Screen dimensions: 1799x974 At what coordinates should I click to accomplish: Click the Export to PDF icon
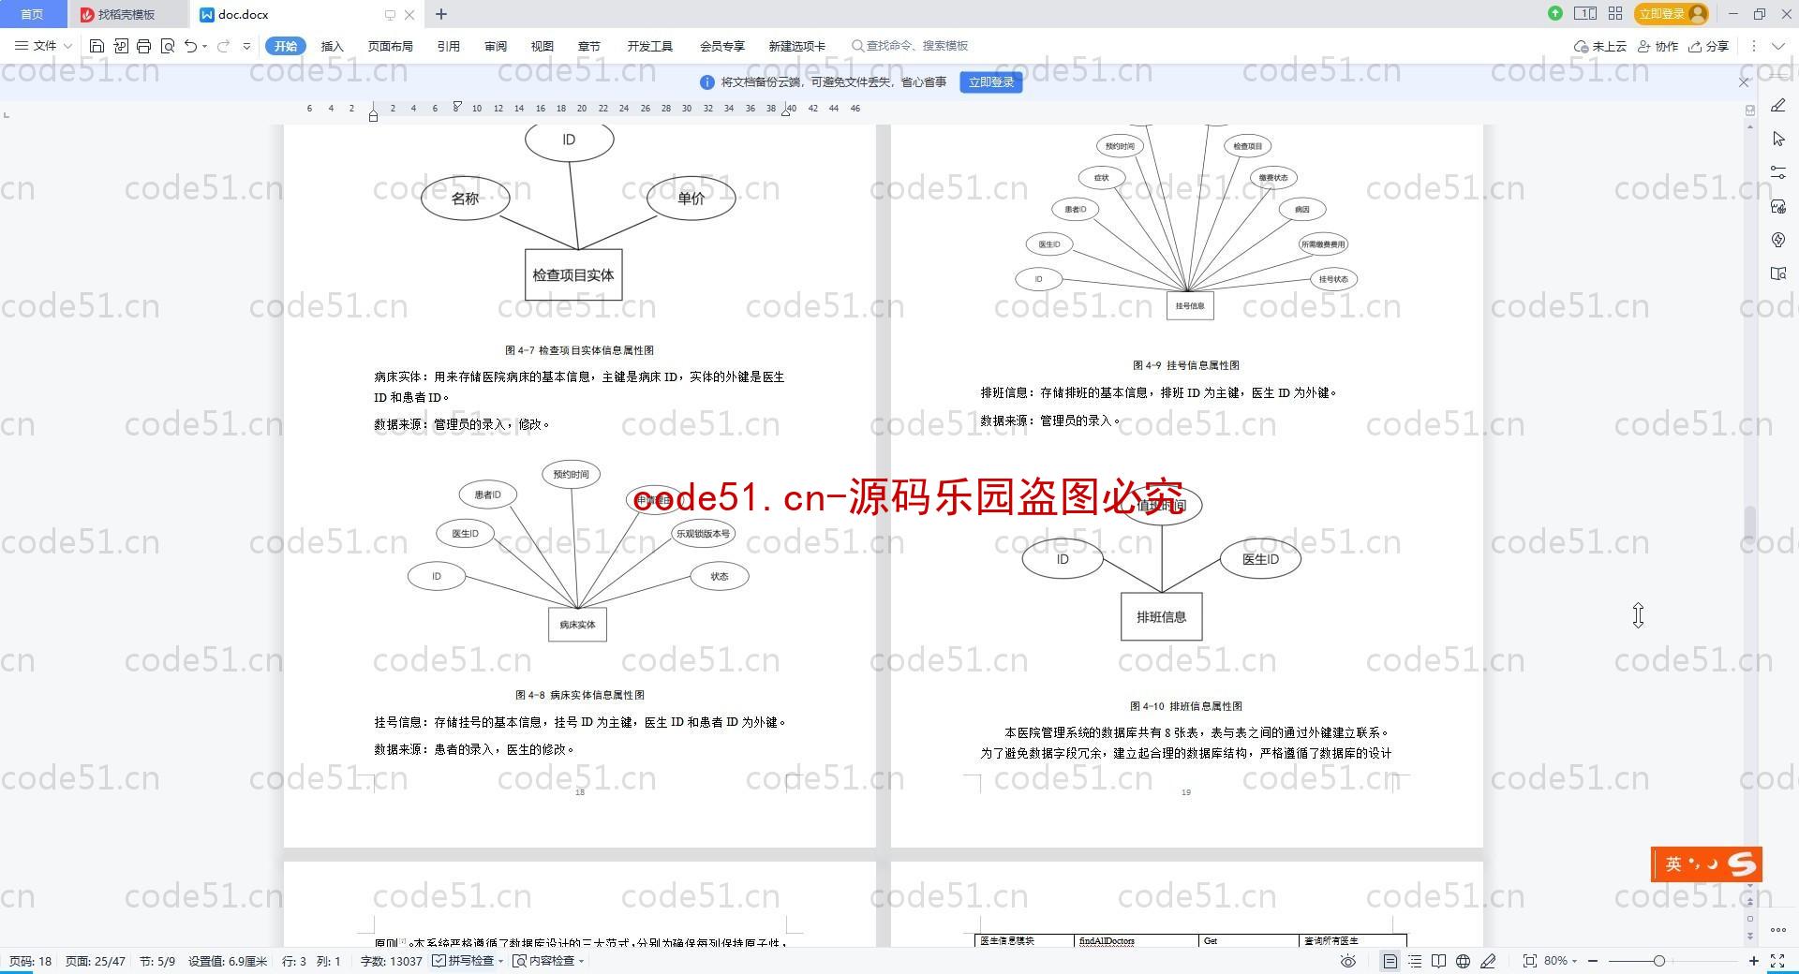(x=121, y=46)
